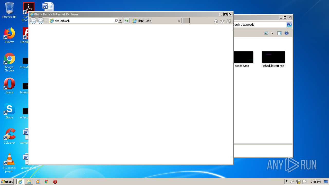The height and width of the screenshot is (185, 329).
Task: Go to Internet Explorer home page
Action: tap(216, 21)
